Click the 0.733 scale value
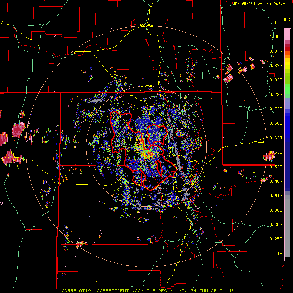Viewport: 293px width, 293px height. click(276, 109)
